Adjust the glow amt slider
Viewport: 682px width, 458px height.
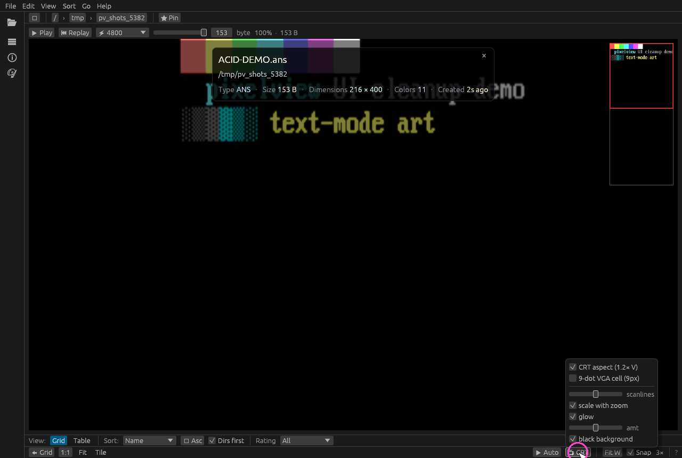tap(596, 428)
